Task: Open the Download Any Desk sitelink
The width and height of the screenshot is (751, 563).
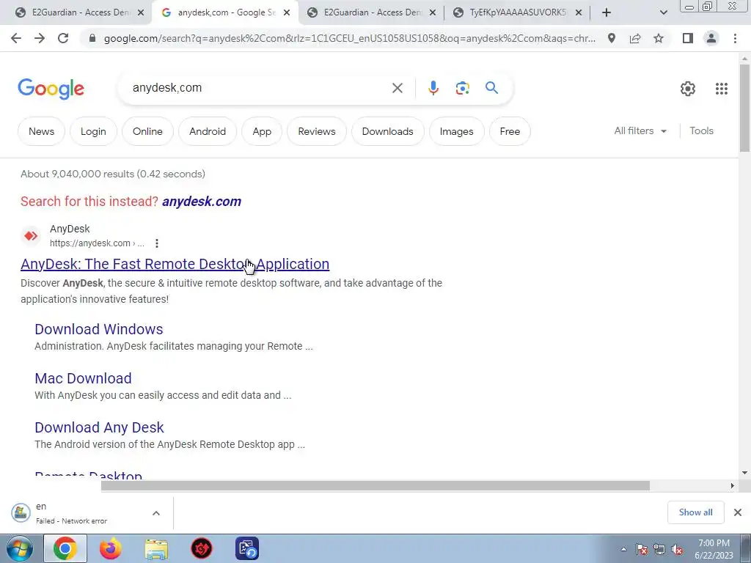Action: point(99,427)
